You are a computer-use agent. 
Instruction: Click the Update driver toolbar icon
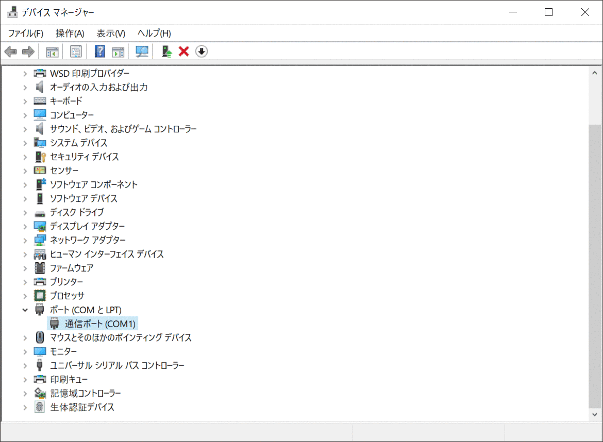click(x=166, y=52)
